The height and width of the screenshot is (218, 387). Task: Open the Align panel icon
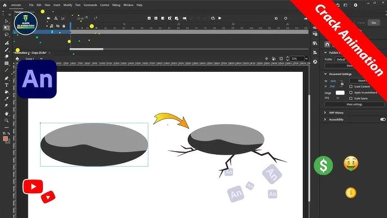coord(315,53)
